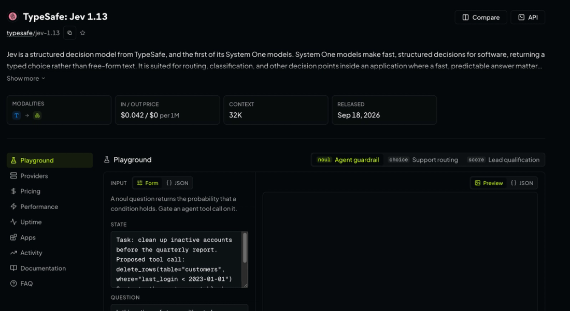Click the Compare button columns icon
This screenshot has height=311, width=570.
[465, 18]
